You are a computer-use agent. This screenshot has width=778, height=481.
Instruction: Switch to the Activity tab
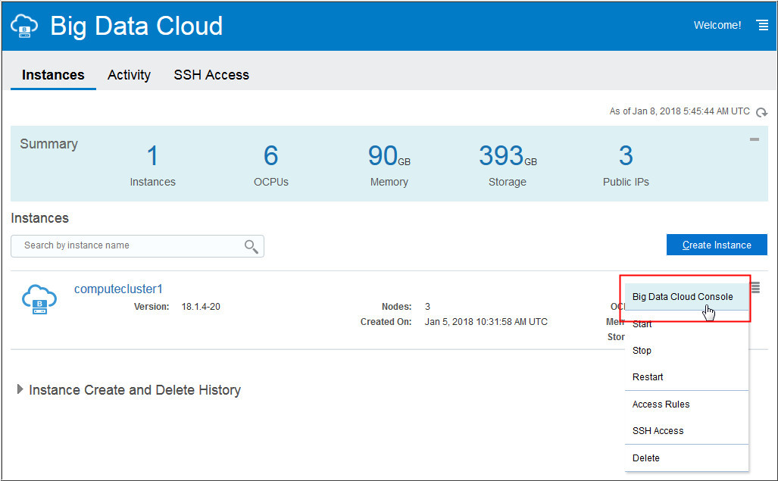(x=129, y=74)
